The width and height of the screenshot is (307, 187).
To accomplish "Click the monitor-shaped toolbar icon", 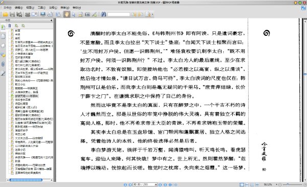I will [x=43, y=14].
